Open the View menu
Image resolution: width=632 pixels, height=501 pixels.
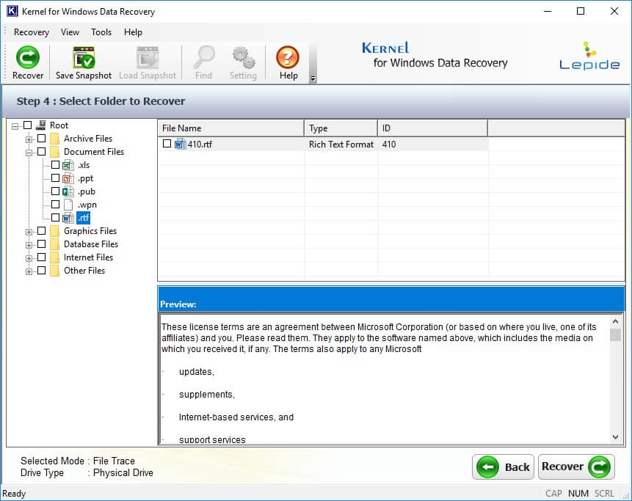[70, 32]
